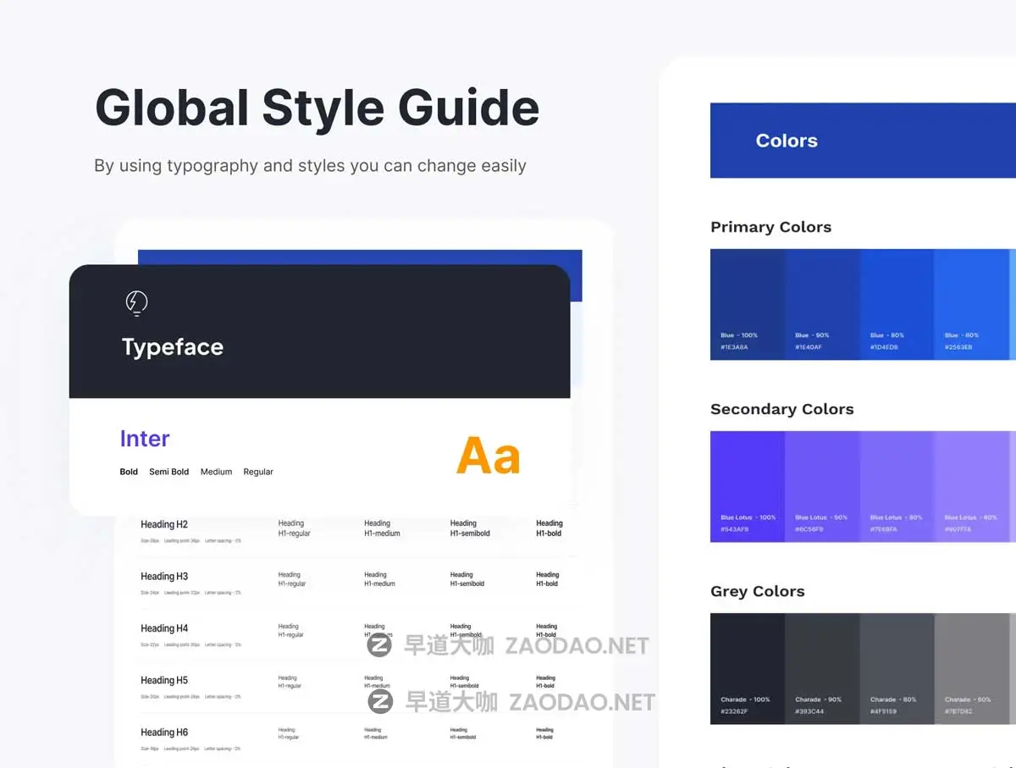1016x768 pixels.
Task: Click H1-semibold sample in Heading H2 row
Action: point(470,528)
